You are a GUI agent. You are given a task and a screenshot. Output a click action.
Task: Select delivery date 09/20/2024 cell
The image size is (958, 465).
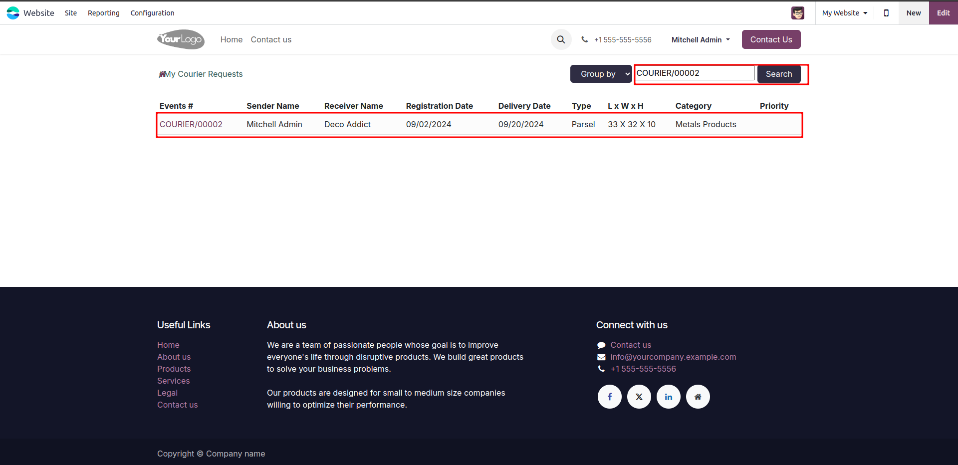pos(521,124)
